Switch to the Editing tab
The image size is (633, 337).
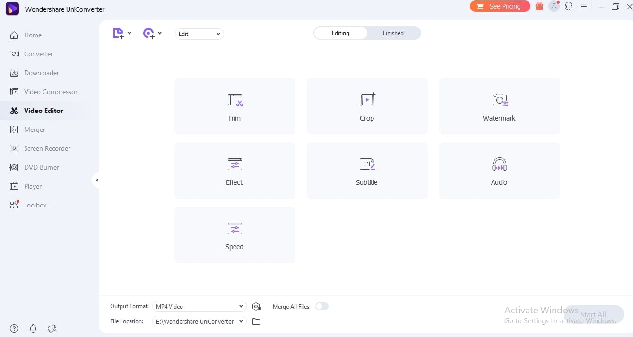tap(340, 33)
